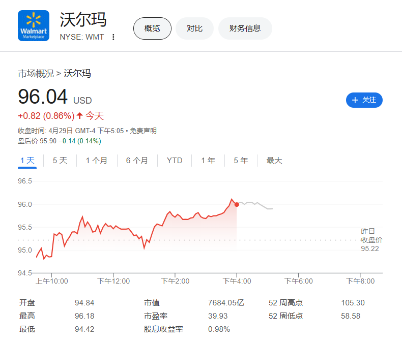Click the 52 周高点 value 105.30

coord(353,303)
